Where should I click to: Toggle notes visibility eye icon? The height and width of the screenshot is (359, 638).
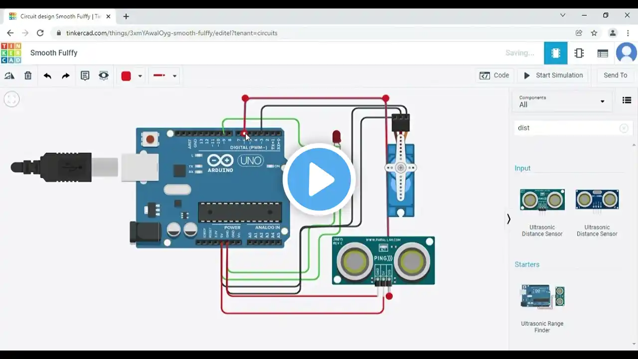click(x=104, y=76)
